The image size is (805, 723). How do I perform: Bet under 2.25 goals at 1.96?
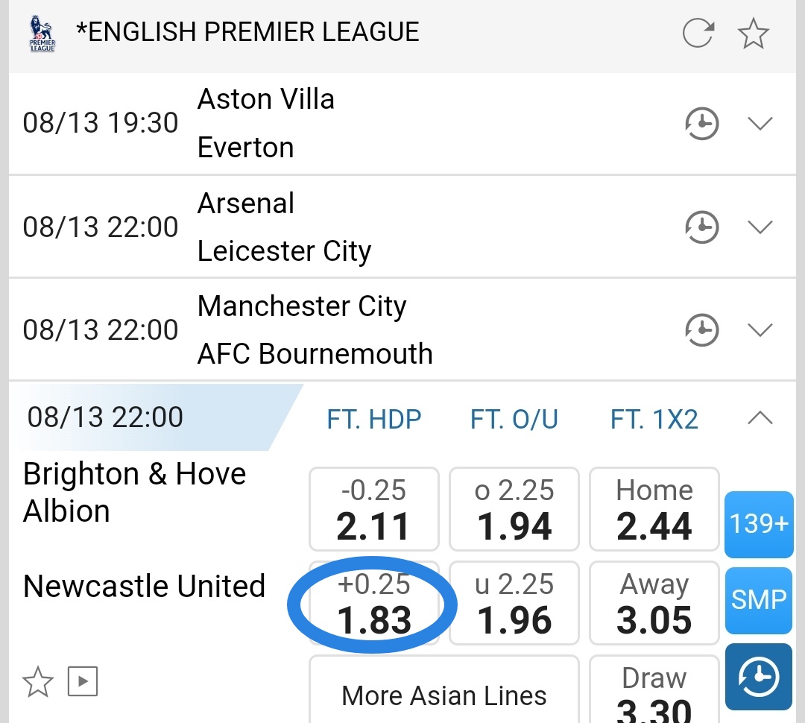(x=514, y=604)
